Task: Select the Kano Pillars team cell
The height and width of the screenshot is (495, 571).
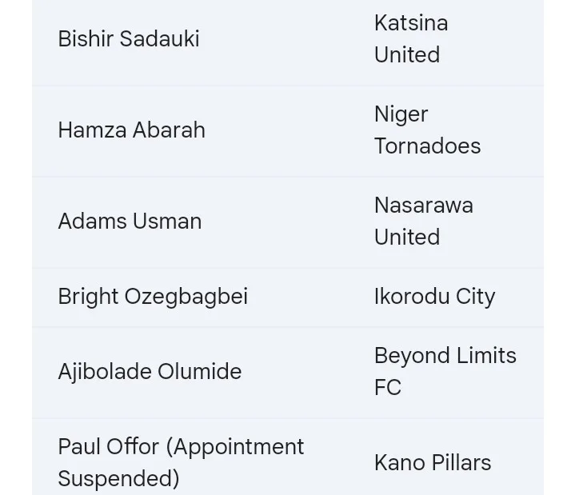Action: (x=433, y=463)
